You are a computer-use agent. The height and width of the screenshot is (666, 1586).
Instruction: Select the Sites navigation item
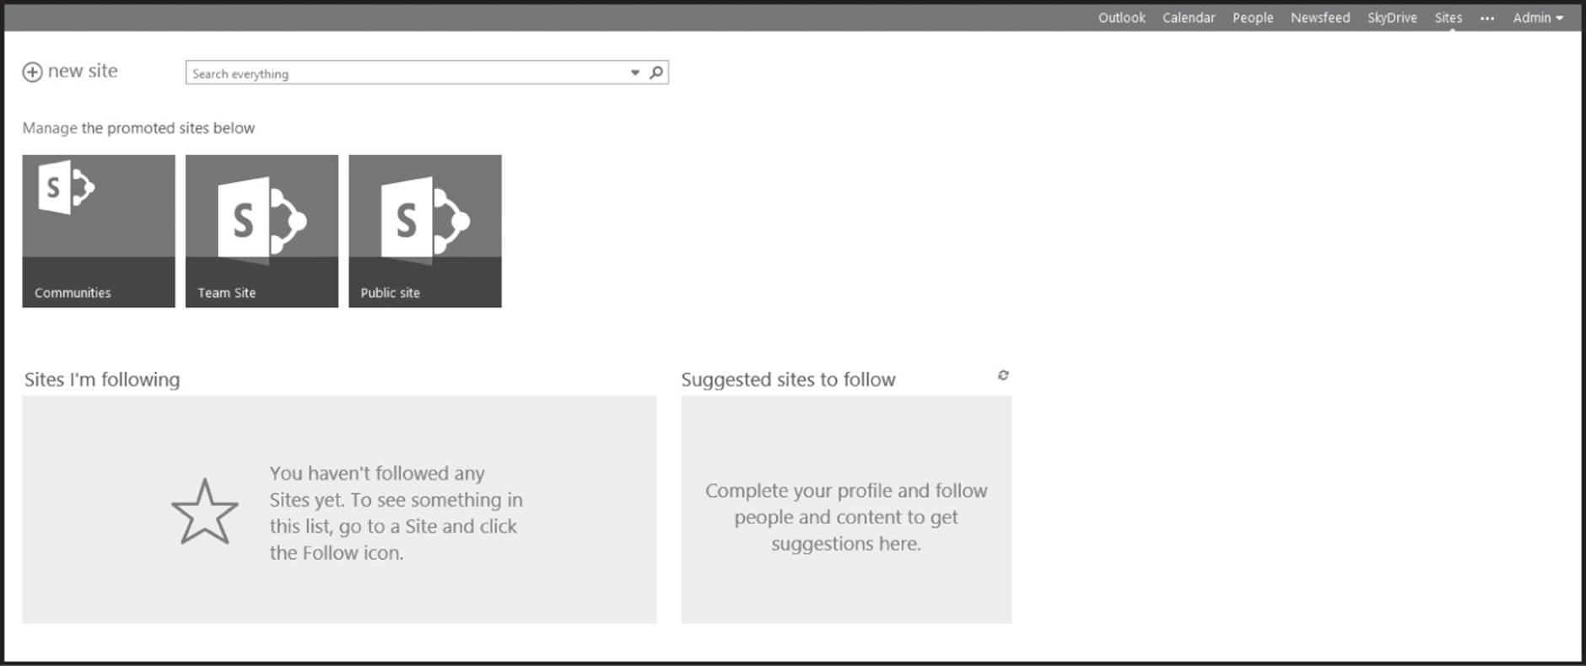coord(1448,18)
